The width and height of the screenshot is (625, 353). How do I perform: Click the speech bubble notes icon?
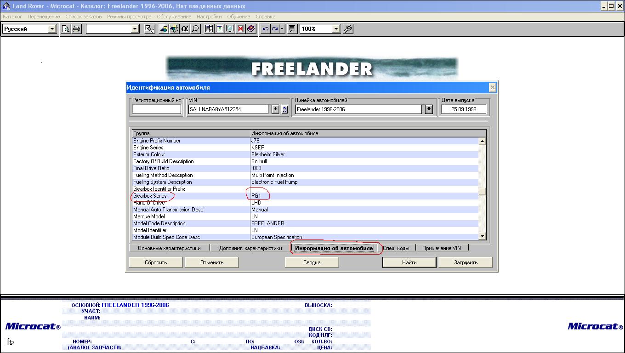coord(292,29)
